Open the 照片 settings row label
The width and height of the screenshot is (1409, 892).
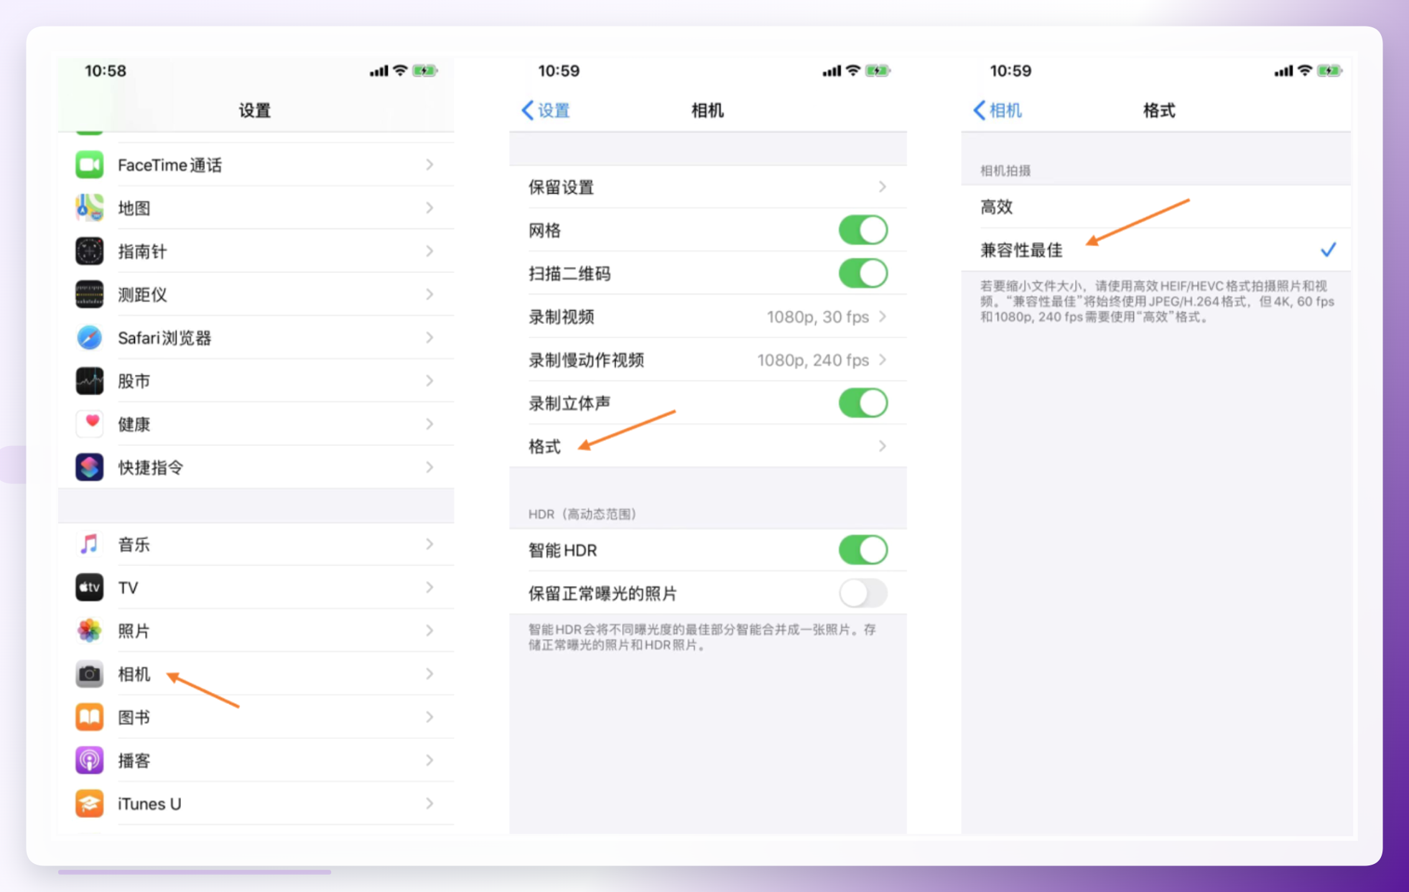point(134,631)
